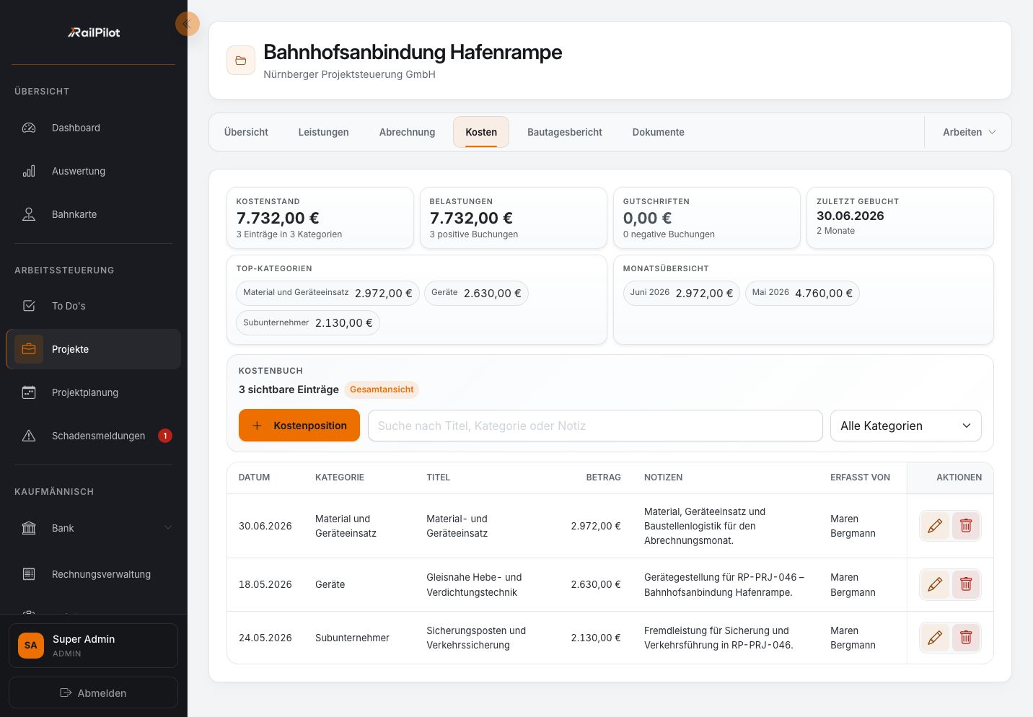Click the 2.972,00 € amount in table
The image size is (1033, 717).
(596, 526)
